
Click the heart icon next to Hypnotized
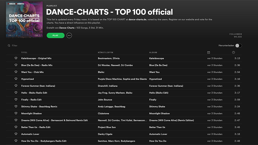click(16, 79)
